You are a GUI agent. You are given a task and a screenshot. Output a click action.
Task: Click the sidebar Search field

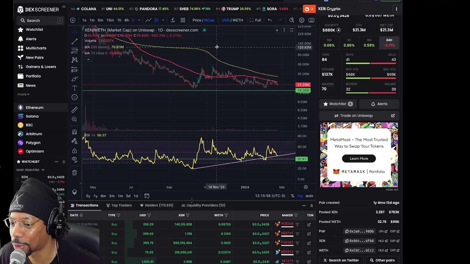coord(41,21)
